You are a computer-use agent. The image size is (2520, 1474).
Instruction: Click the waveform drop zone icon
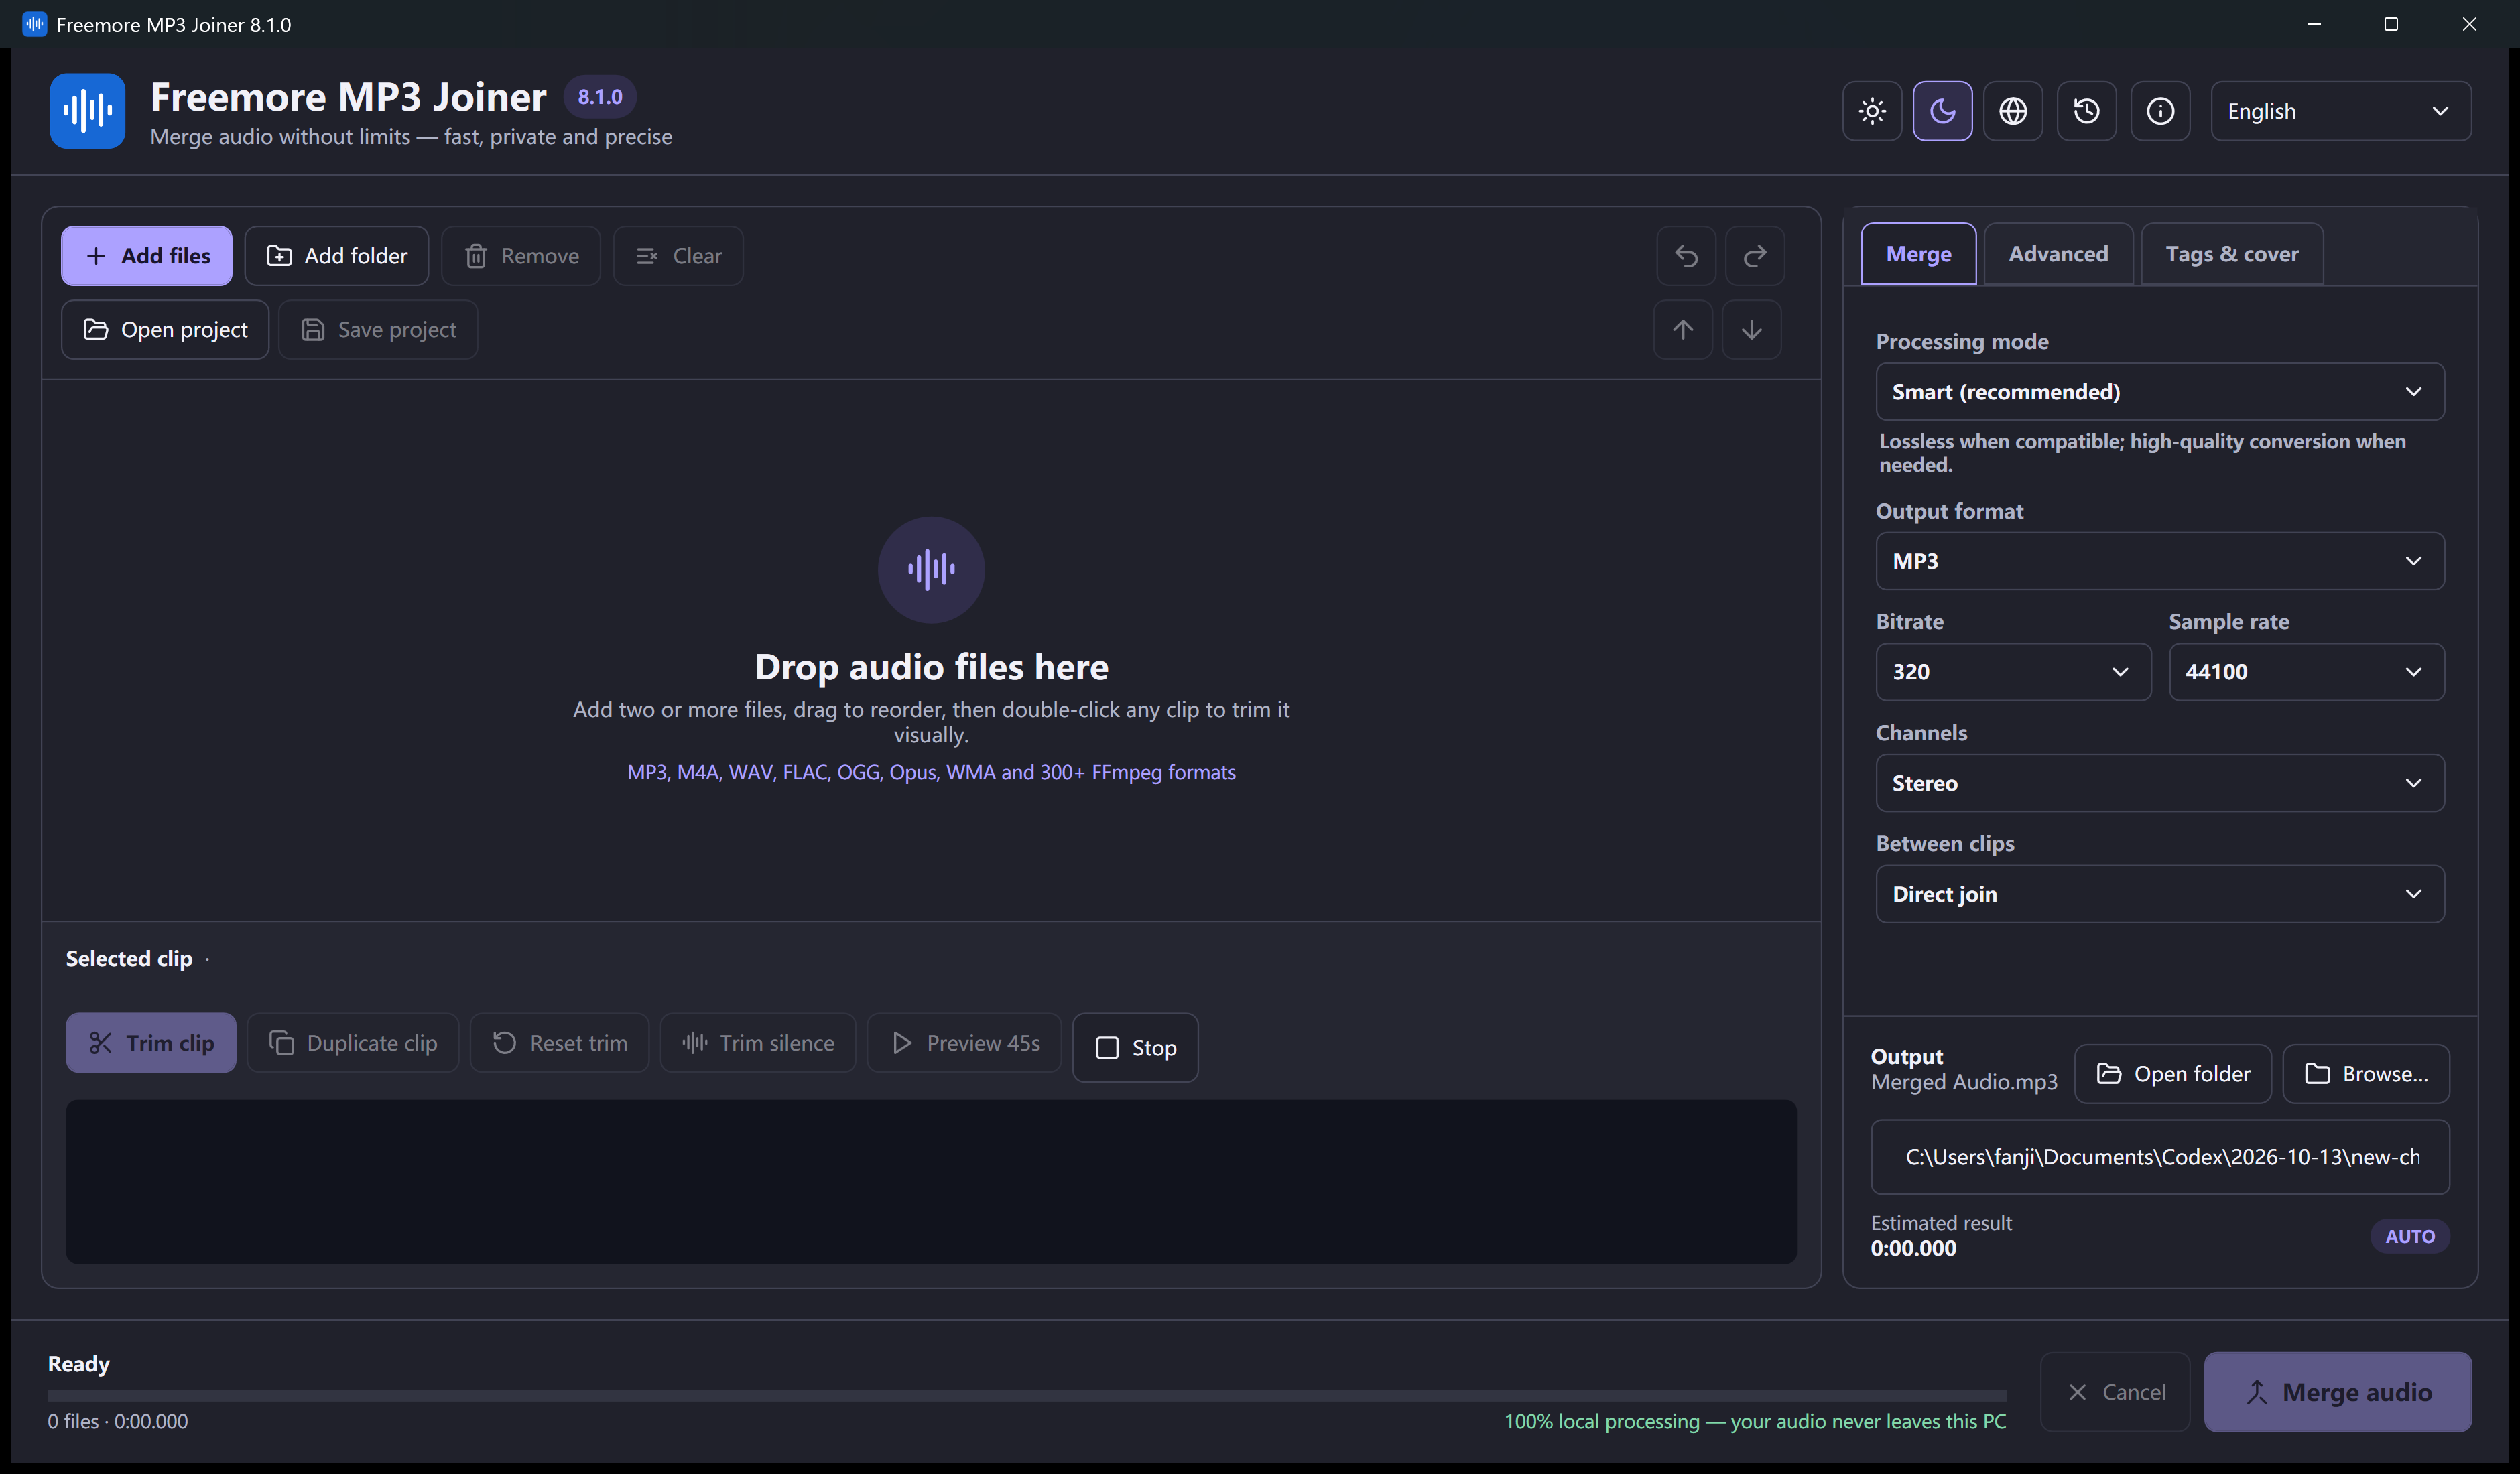[x=931, y=570]
